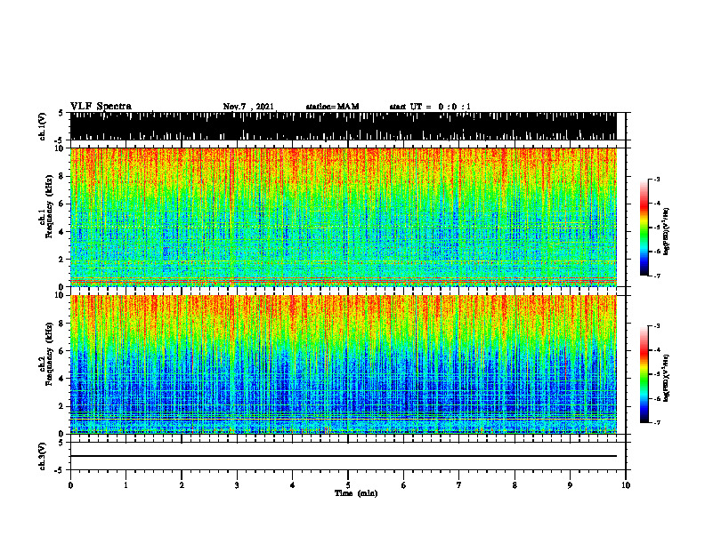705x544 pixels.
Task: Select the "Time (min)" axis title
Action: [356, 493]
